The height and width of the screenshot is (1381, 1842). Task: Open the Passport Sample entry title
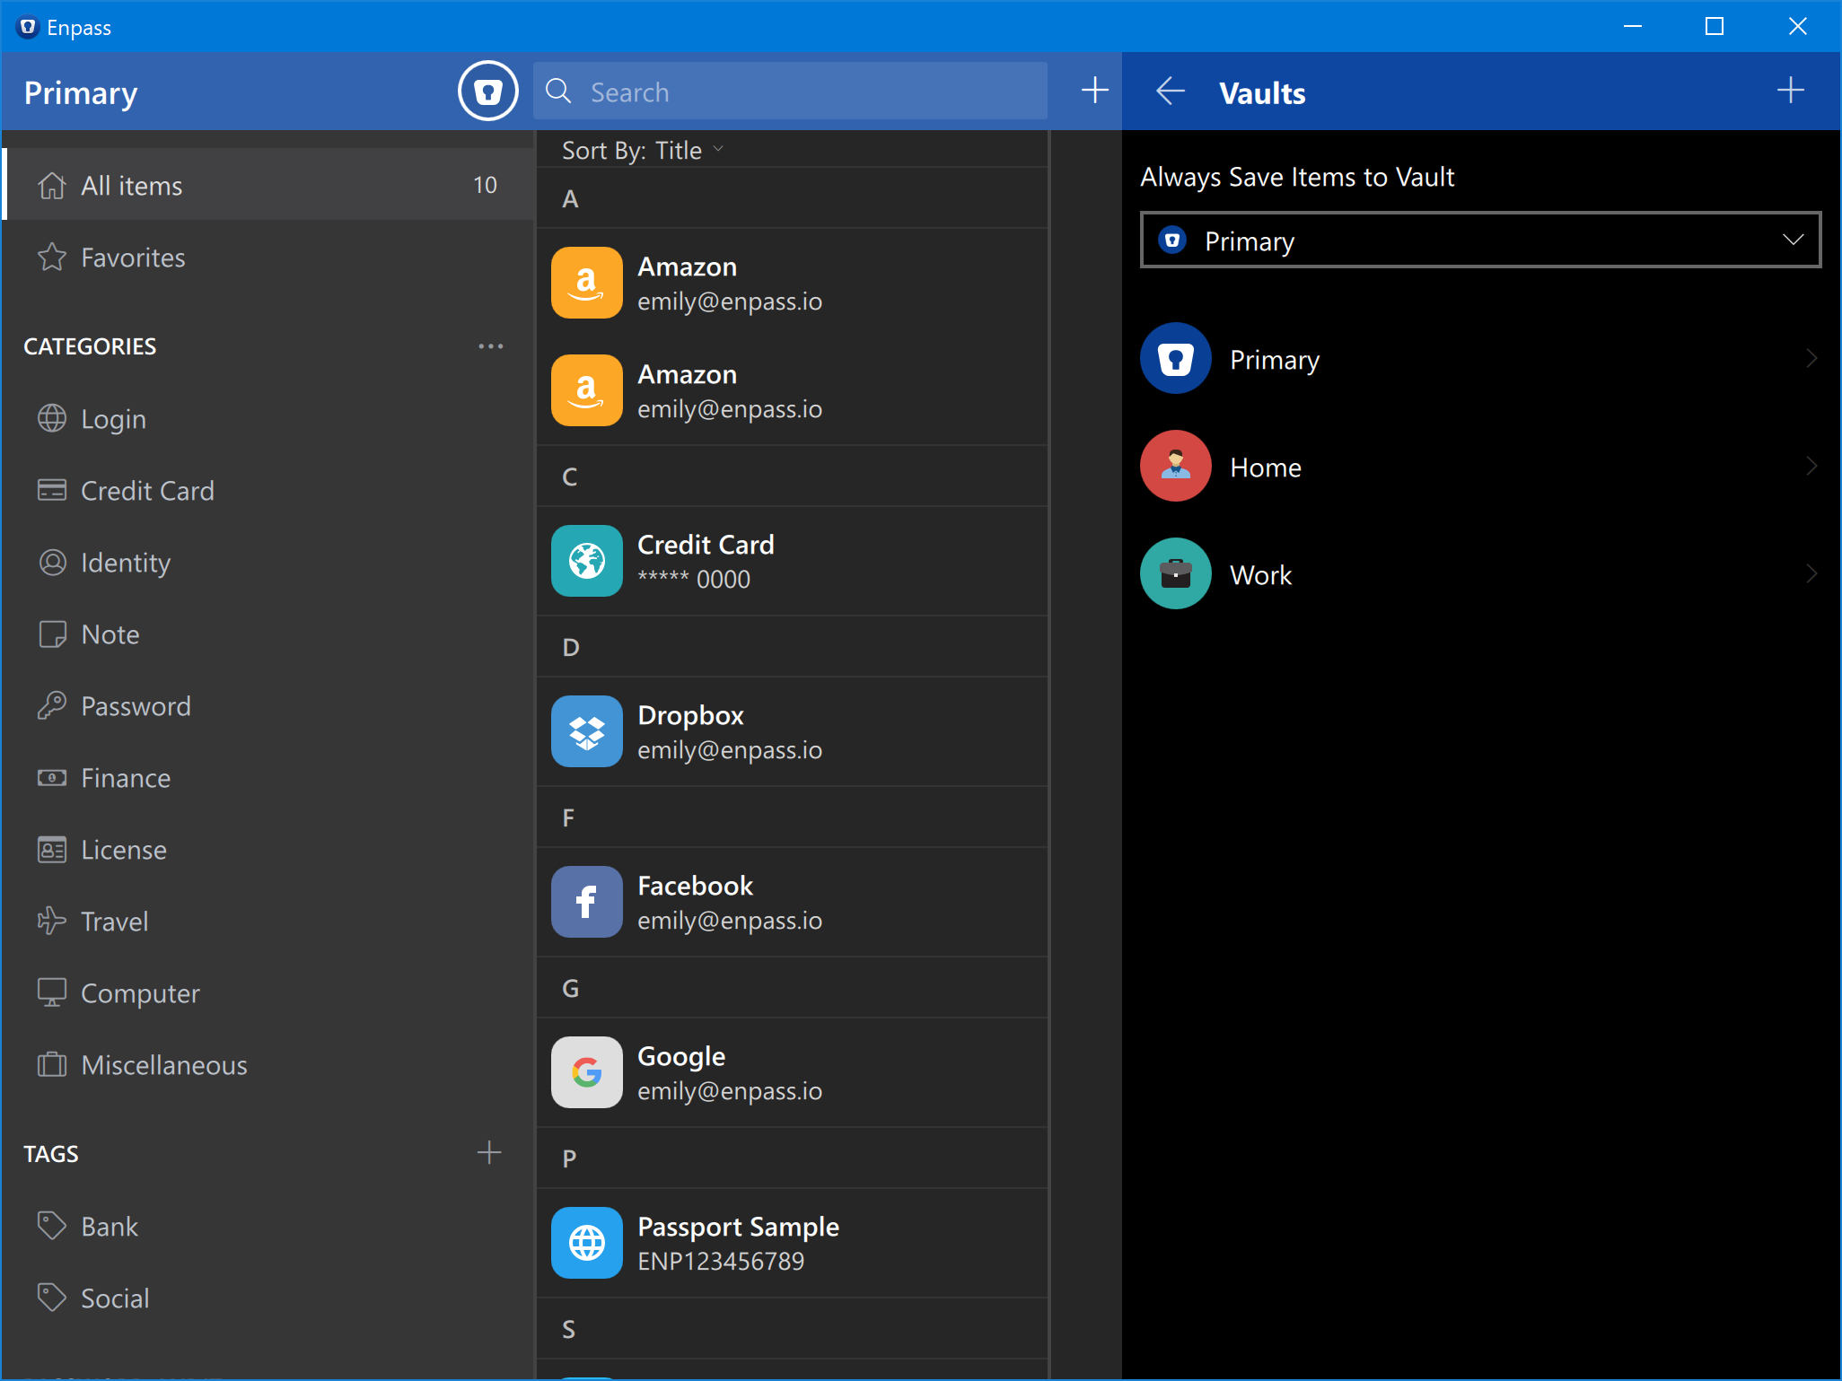[738, 1228]
